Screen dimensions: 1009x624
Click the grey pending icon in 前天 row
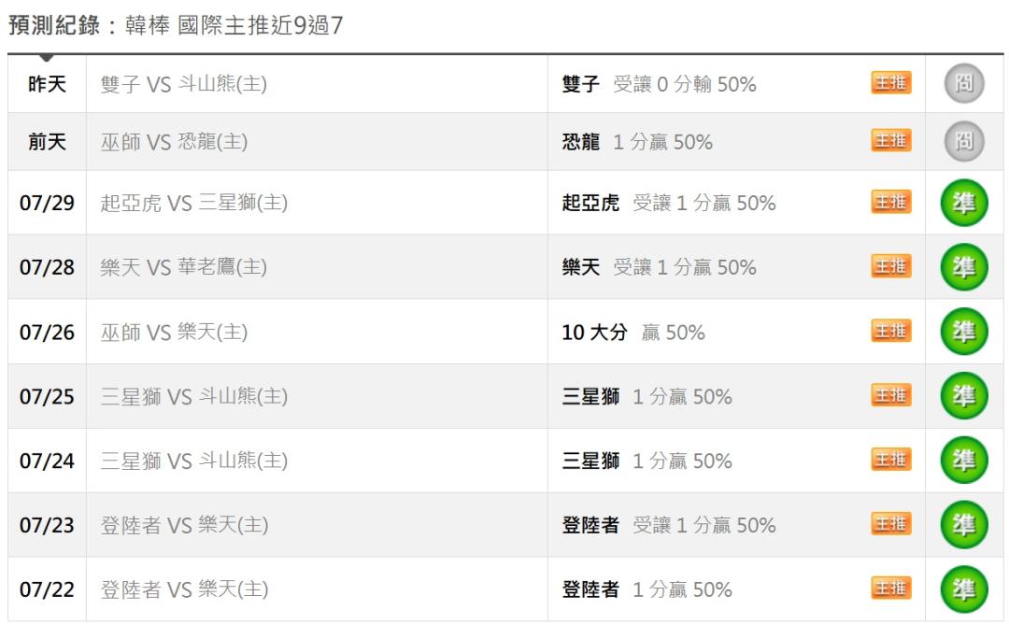(x=964, y=141)
